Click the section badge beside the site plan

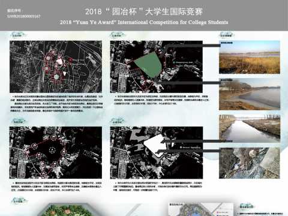(247, 207)
